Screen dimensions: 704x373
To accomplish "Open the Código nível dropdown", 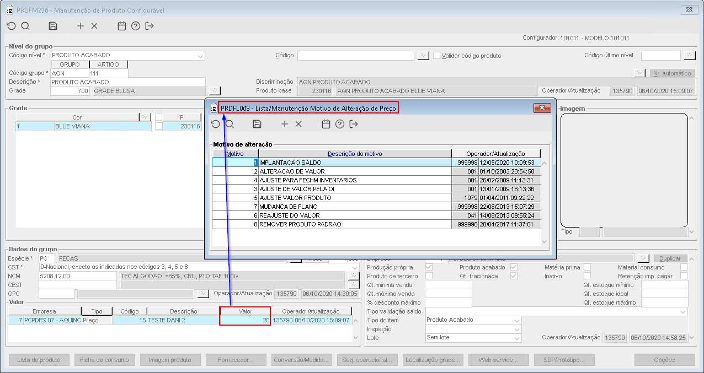I will [200, 56].
